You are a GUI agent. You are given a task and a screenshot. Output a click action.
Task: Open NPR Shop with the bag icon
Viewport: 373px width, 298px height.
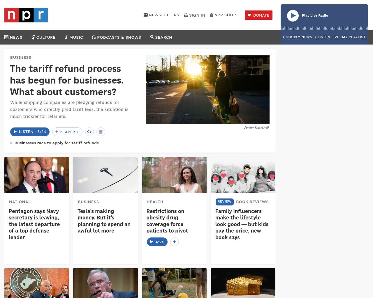(223, 15)
